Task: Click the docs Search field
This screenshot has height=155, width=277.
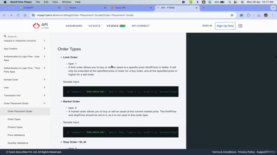Action: point(26,36)
